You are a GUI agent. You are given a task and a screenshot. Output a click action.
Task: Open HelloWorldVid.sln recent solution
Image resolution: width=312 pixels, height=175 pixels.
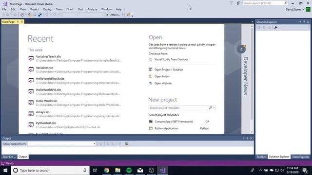click(x=75, y=92)
